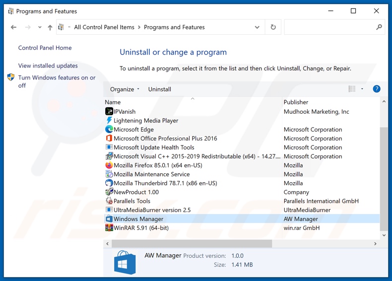Refresh the Programs and Features list
The height and width of the screenshot is (281, 392).
coord(273,27)
